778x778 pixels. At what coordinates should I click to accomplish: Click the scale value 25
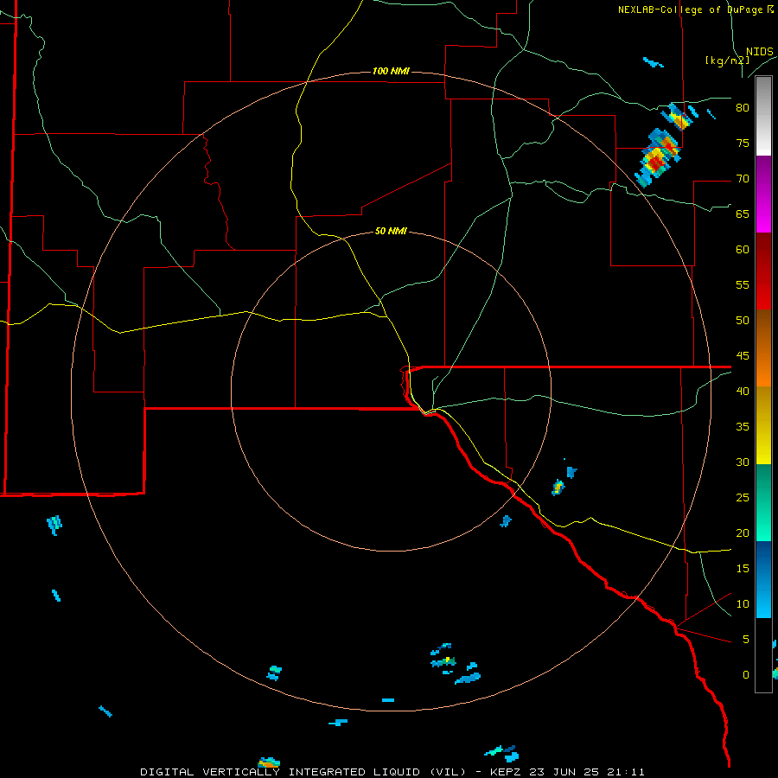tap(743, 497)
